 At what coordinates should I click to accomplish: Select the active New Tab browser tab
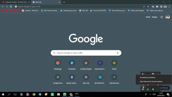pyautogui.click(x=46, y=2)
